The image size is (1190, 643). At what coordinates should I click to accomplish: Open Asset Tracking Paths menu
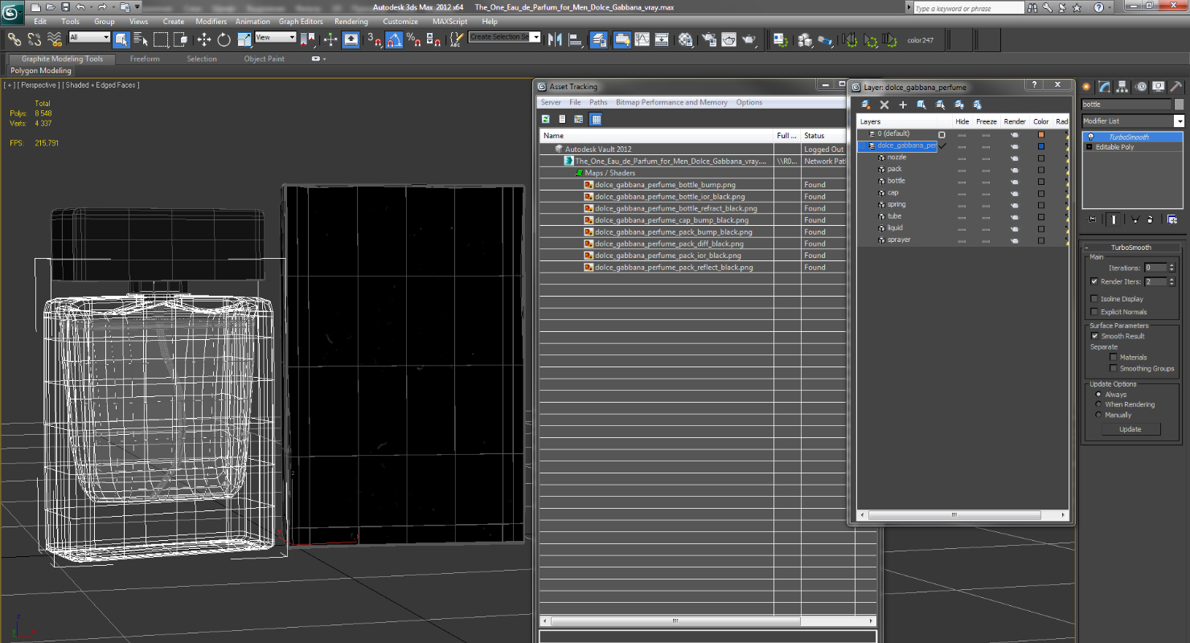click(598, 102)
